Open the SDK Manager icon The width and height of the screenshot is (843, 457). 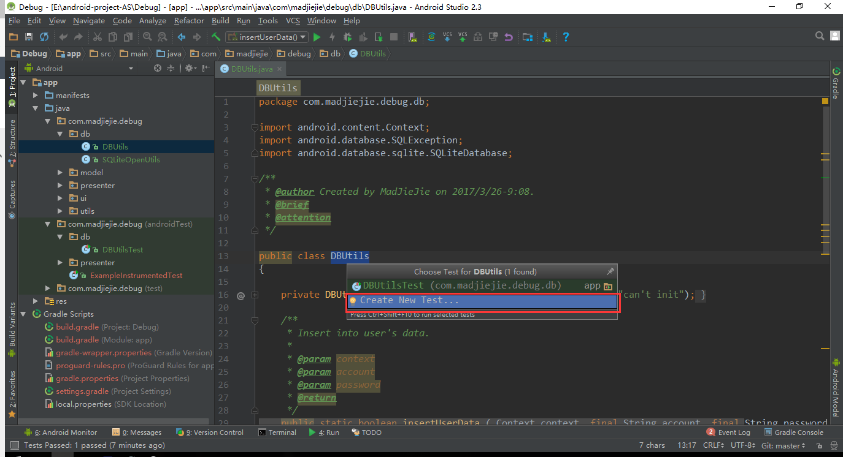(x=546, y=37)
